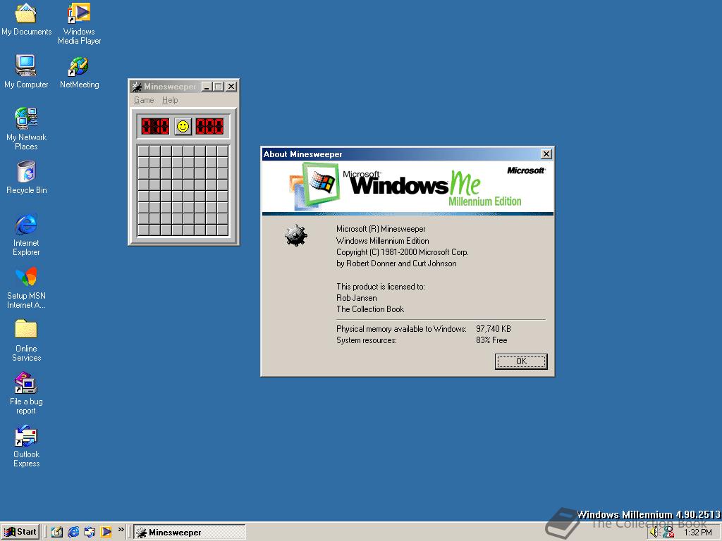The image size is (722, 541).
Task: Click the bottom-right Minesweeper grid cell
Action: coord(223,230)
